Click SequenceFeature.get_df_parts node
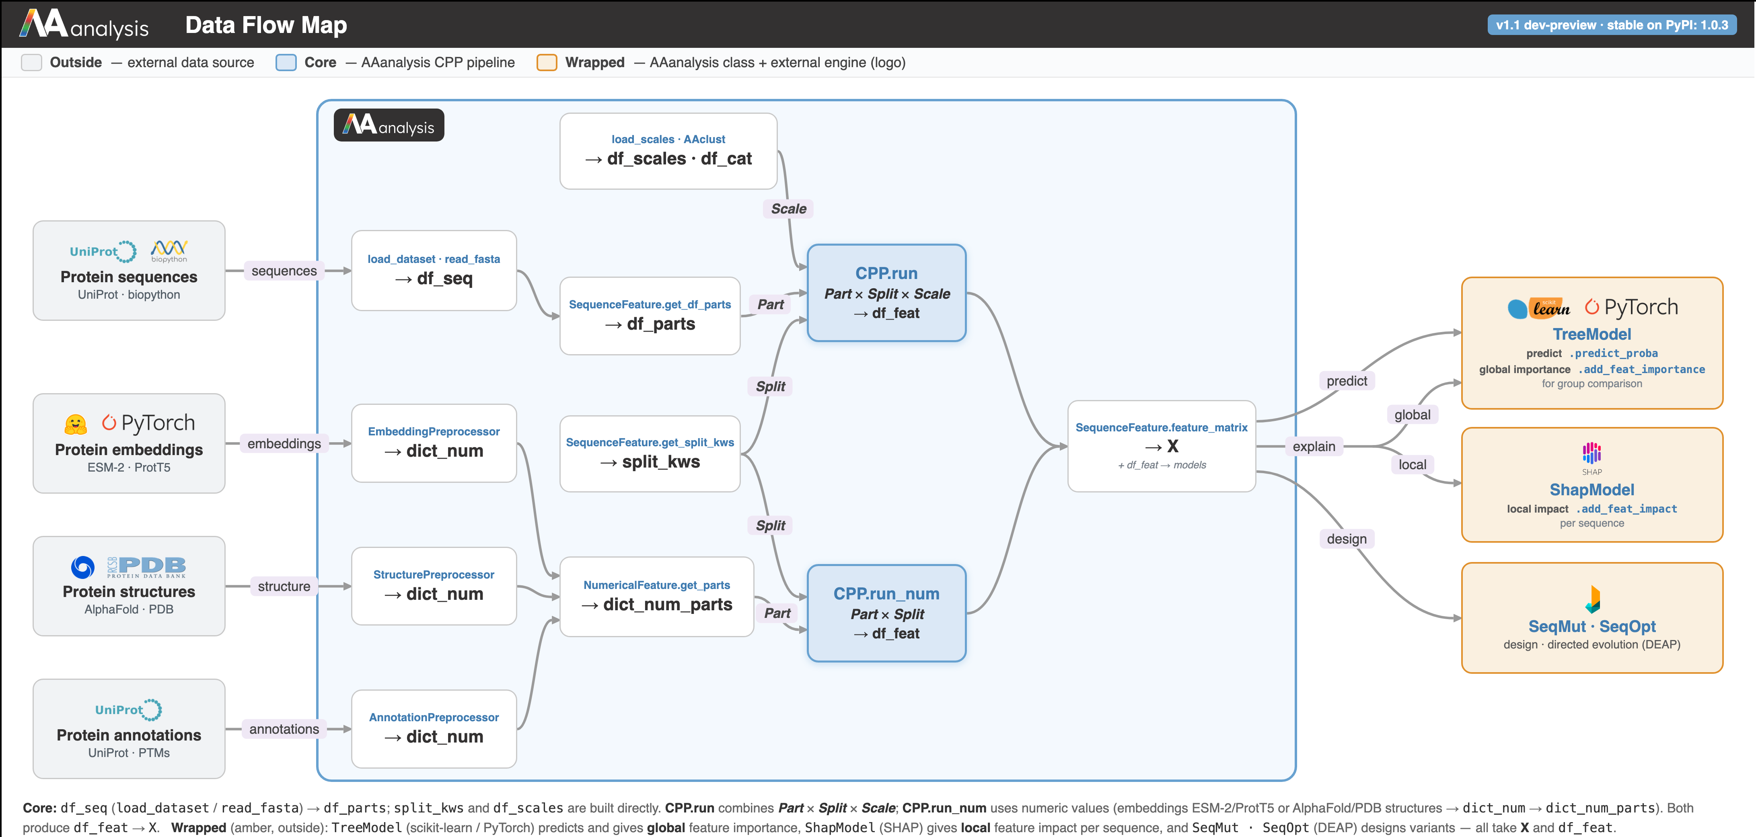1756x837 pixels. [650, 316]
